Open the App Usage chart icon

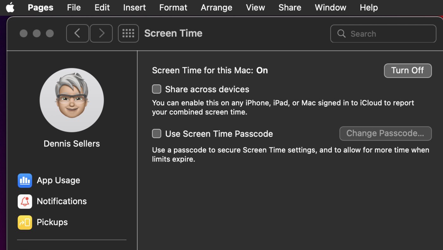[x=25, y=180]
